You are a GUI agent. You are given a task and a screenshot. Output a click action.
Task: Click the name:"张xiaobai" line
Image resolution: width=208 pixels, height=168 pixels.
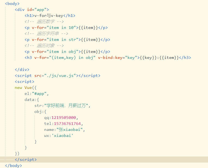tap(65, 130)
